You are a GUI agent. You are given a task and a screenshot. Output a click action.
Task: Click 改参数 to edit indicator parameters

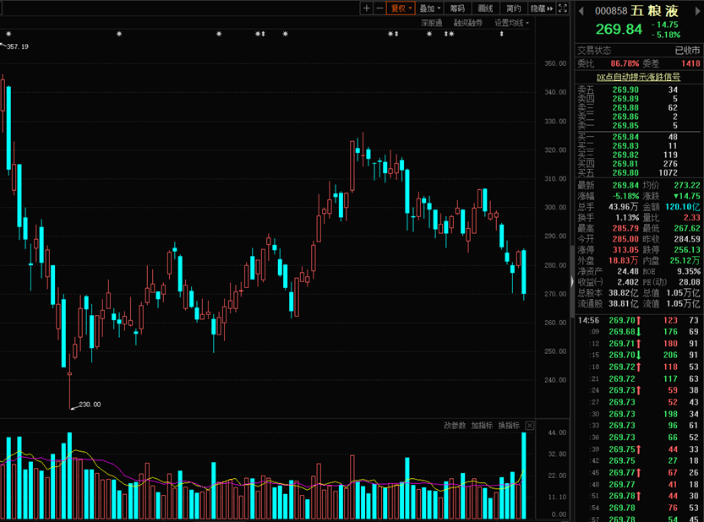click(x=455, y=426)
